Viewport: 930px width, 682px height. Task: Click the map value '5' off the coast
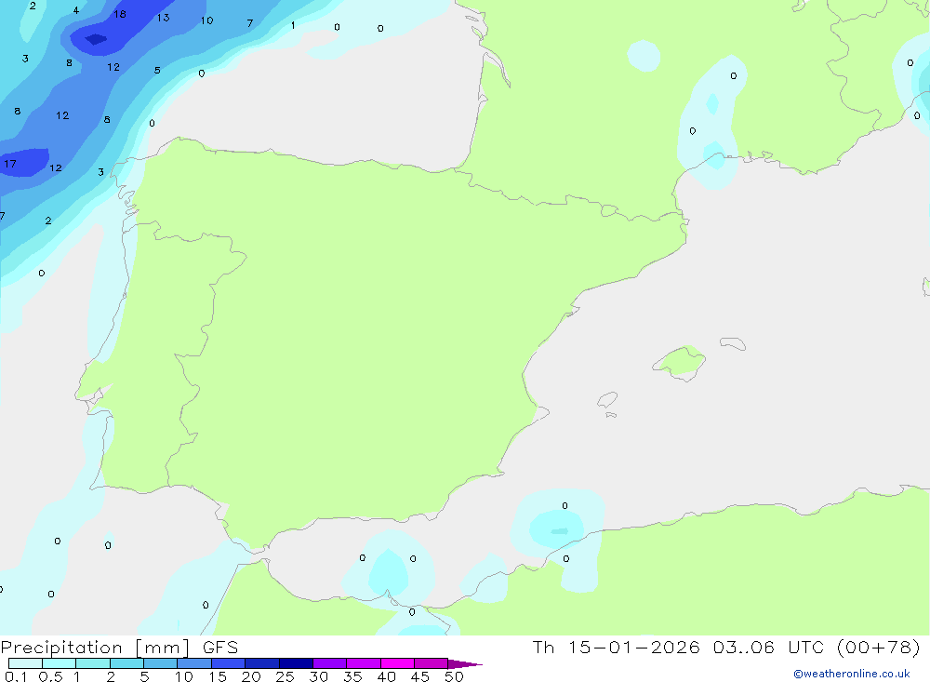(157, 70)
